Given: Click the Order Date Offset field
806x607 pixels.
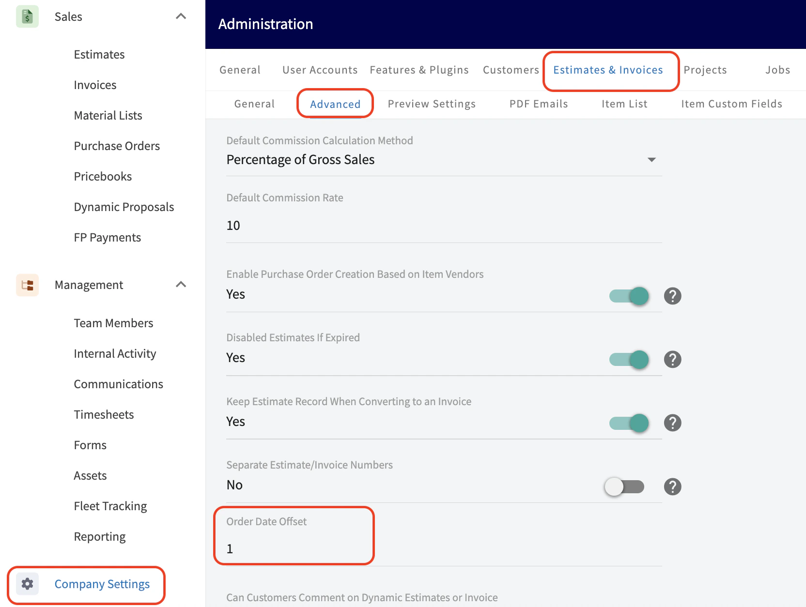Looking at the screenshot, I should coord(444,549).
